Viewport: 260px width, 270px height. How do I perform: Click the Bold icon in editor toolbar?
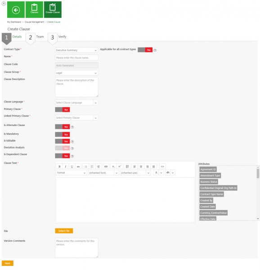click(59, 166)
